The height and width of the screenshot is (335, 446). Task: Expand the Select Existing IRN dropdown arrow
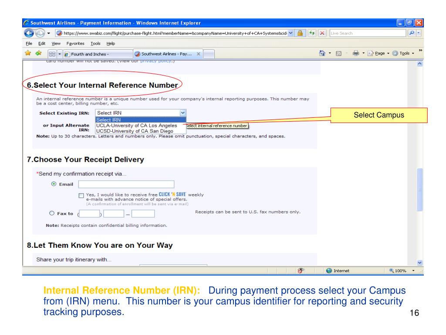[x=183, y=113]
